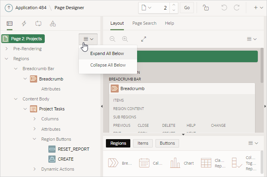Click the Breadcrumb region icon in tree

click(34, 79)
